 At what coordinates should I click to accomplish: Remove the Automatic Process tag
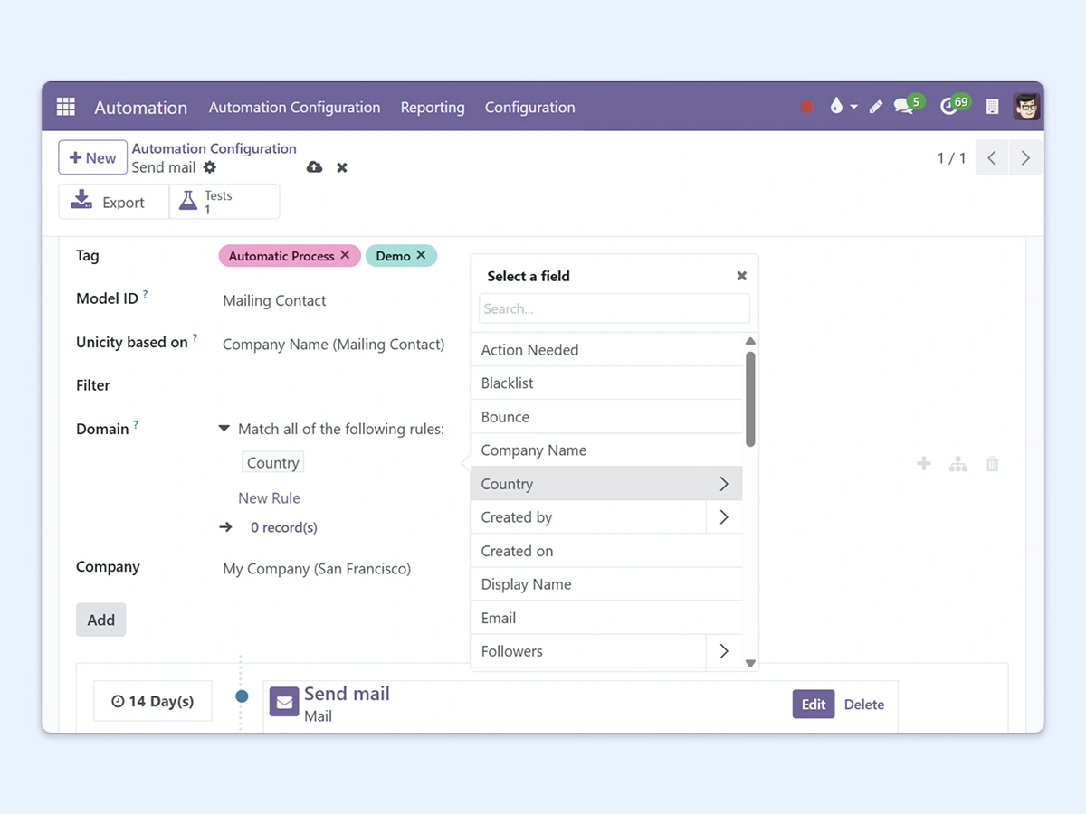[x=345, y=256]
